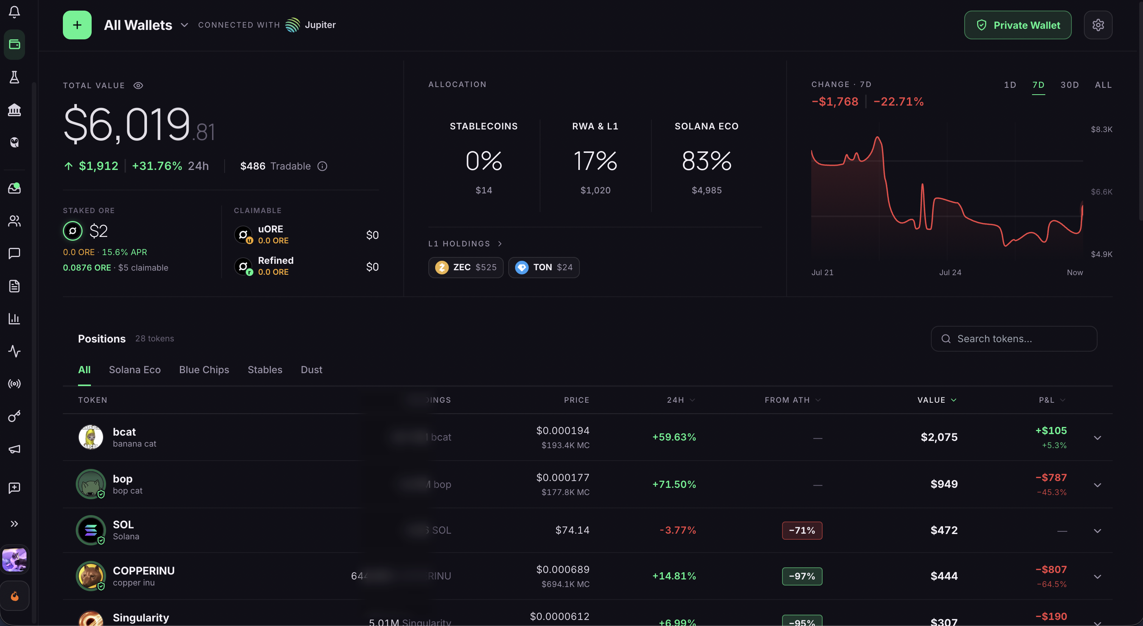
Task: Open the inbox icon with green dot
Action: point(14,188)
